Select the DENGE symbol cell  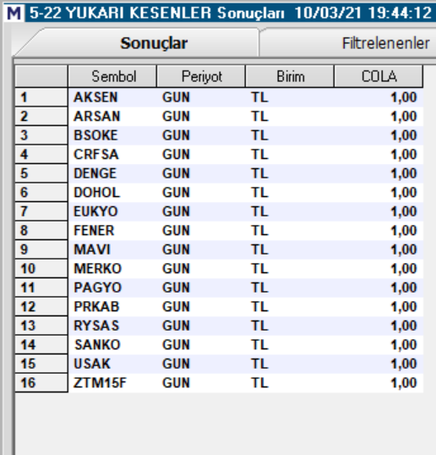(x=112, y=173)
